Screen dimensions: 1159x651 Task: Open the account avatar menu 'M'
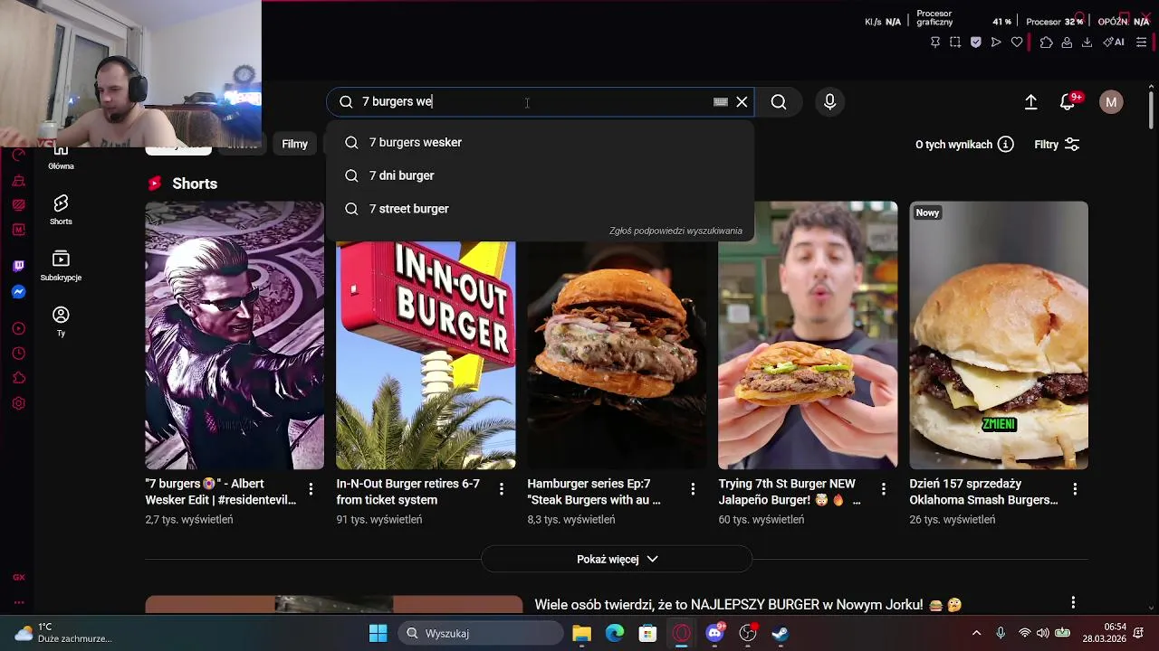tap(1111, 102)
